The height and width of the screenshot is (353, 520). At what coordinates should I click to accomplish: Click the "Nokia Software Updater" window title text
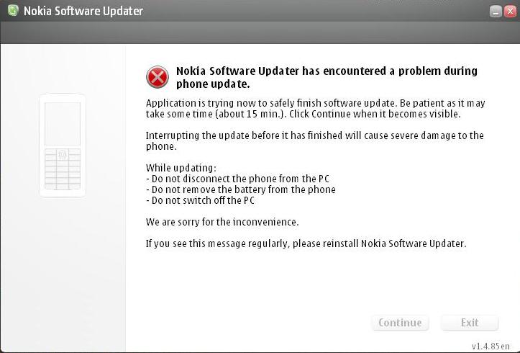(x=83, y=11)
